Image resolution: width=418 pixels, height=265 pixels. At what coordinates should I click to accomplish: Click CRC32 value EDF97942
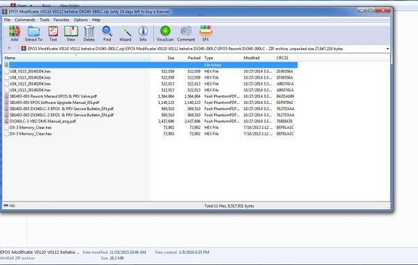click(x=284, y=103)
